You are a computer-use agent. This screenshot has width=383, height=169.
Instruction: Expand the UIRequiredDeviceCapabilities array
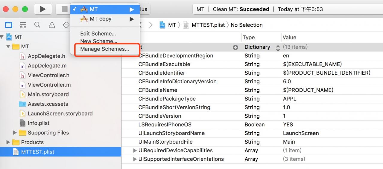[135, 150]
